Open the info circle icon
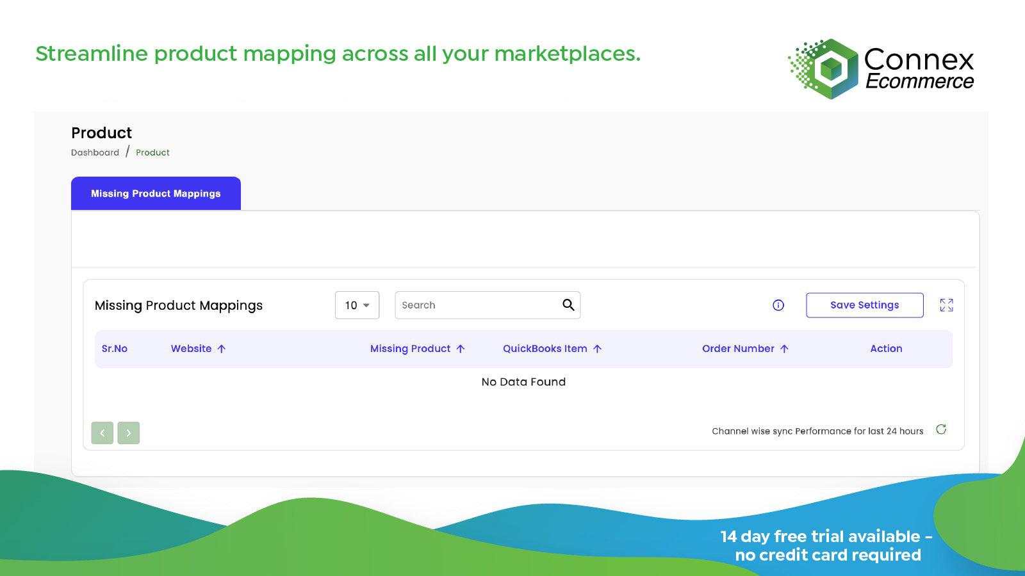The width and height of the screenshot is (1025, 576). (x=778, y=305)
